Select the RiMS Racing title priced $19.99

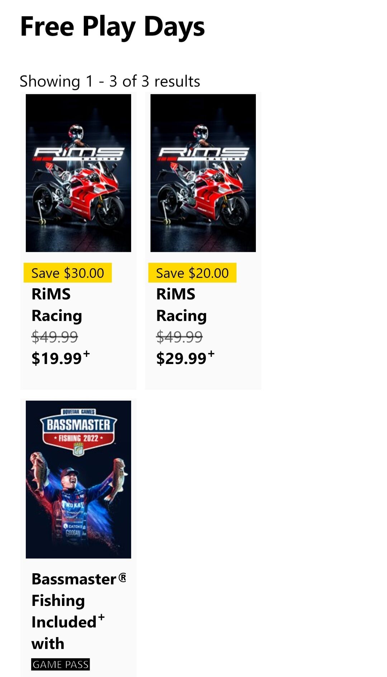[57, 305]
